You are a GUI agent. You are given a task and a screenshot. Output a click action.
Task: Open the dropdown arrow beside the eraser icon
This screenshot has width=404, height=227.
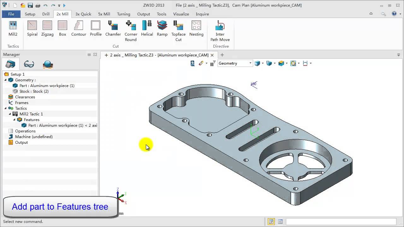pos(206,63)
